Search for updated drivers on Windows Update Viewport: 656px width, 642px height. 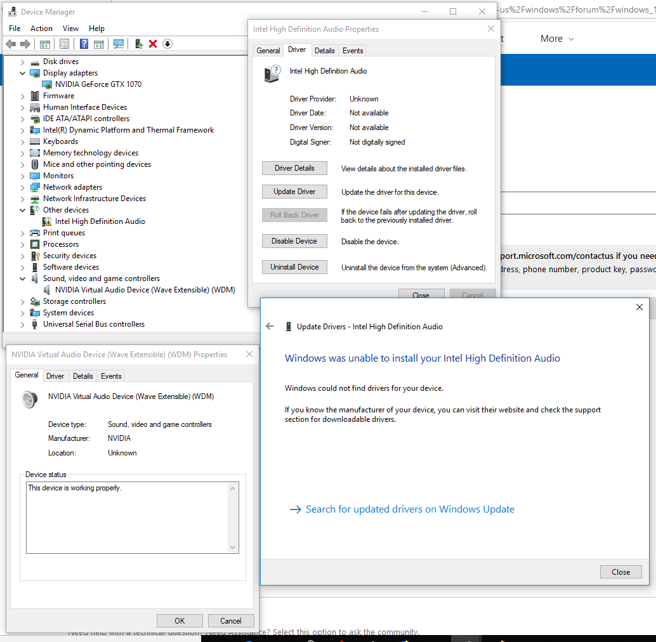point(410,509)
